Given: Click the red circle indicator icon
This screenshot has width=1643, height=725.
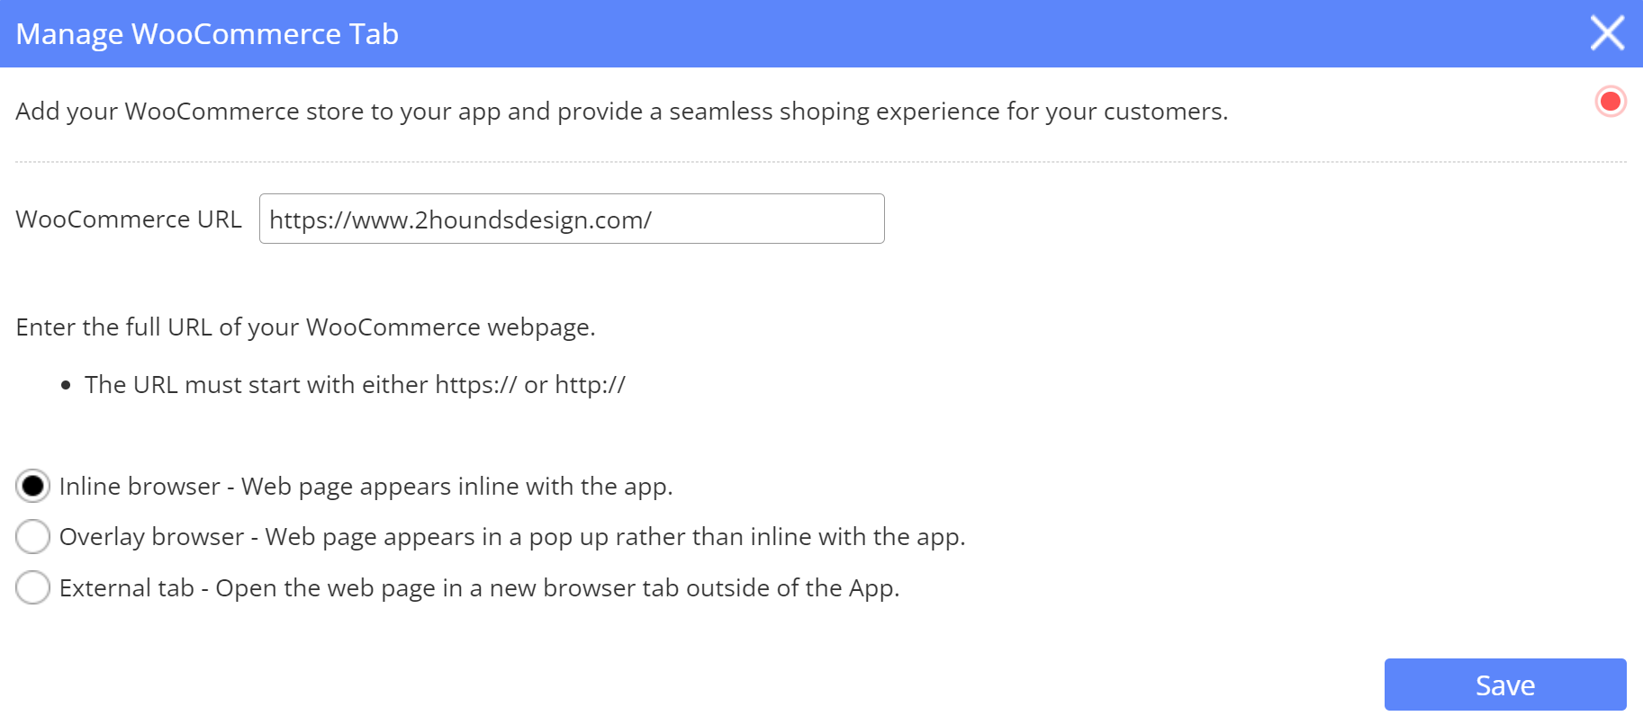Looking at the screenshot, I should click(x=1611, y=102).
